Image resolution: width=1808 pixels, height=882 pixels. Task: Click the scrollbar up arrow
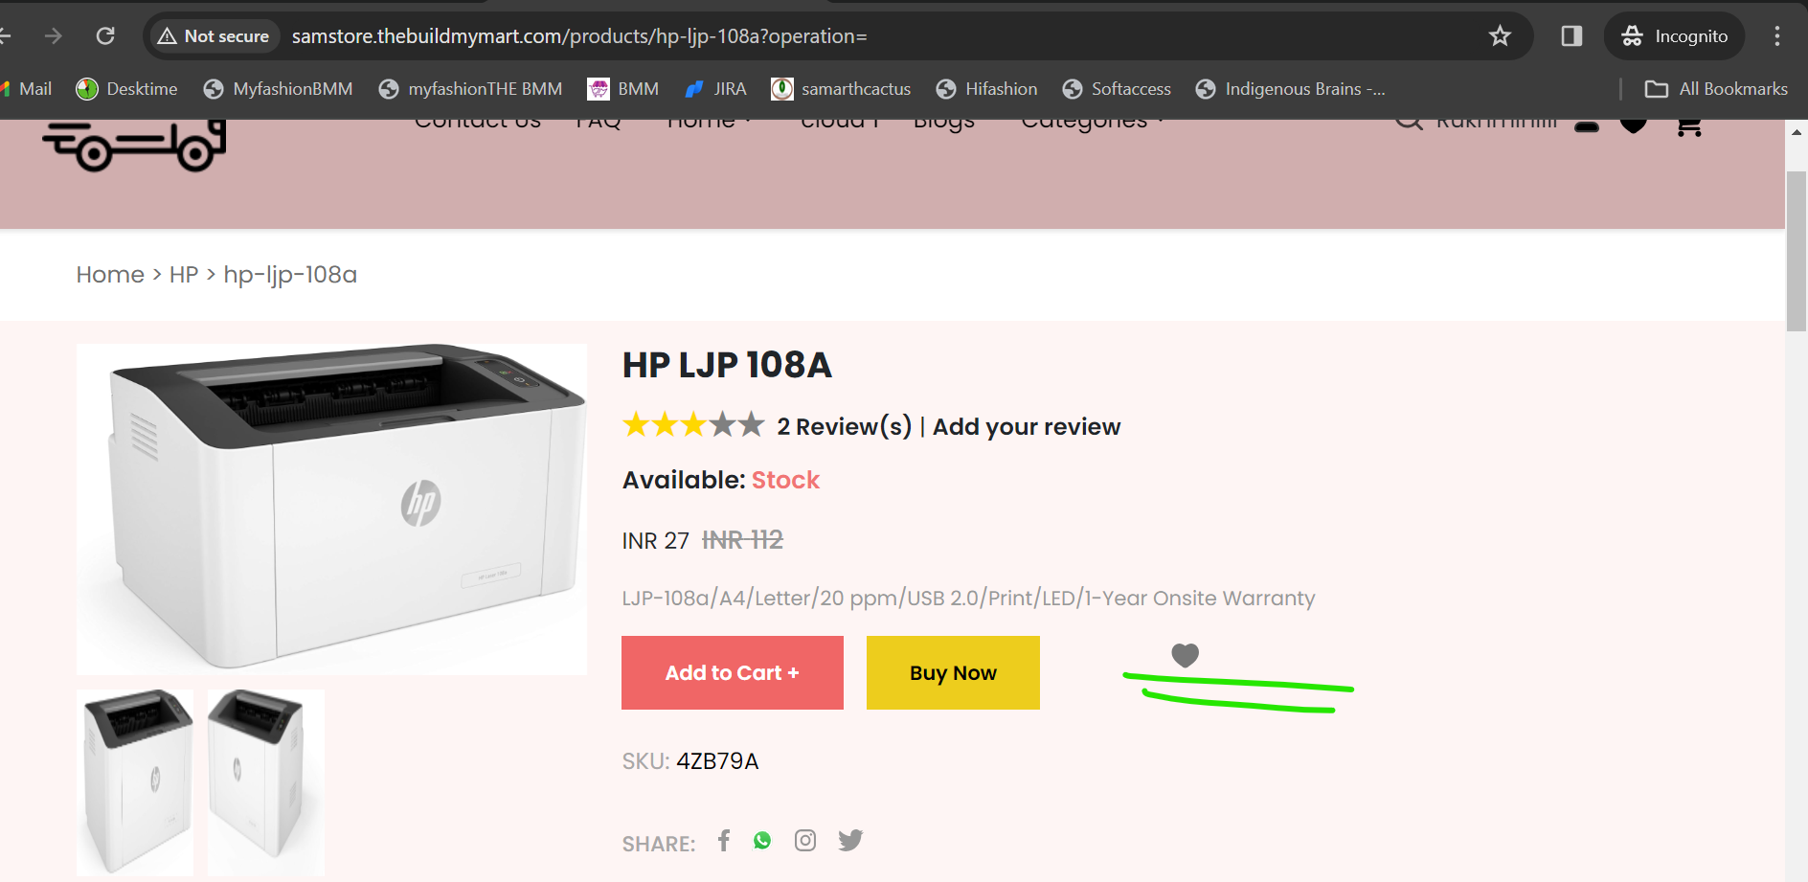pos(1797,132)
